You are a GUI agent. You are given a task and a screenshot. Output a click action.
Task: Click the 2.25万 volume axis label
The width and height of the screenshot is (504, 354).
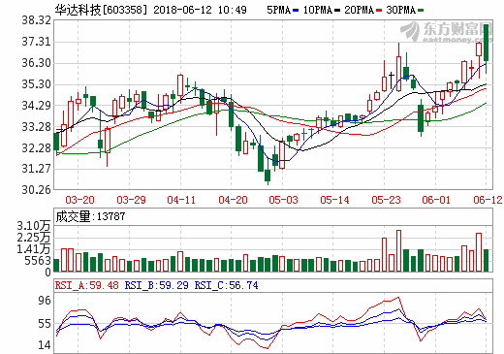click(x=34, y=238)
